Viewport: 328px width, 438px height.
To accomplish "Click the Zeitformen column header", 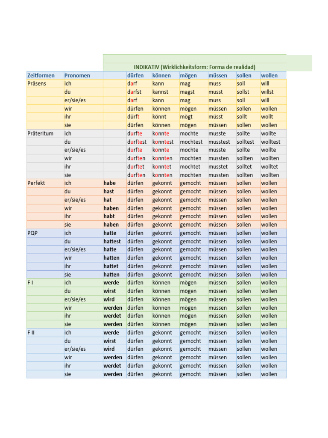I will [x=45, y=75].
